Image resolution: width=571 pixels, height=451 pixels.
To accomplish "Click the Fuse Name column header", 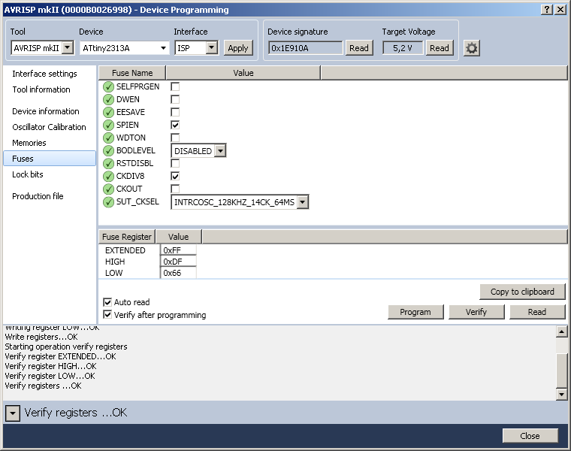I will coord(132,73).
